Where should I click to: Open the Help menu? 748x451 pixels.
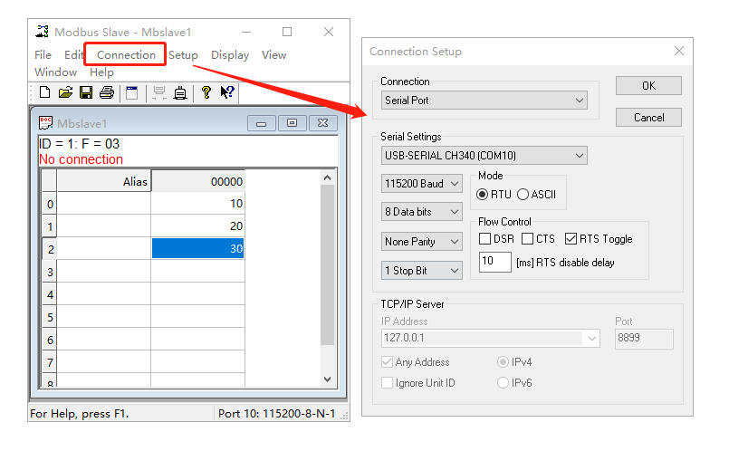pos(101,72)
